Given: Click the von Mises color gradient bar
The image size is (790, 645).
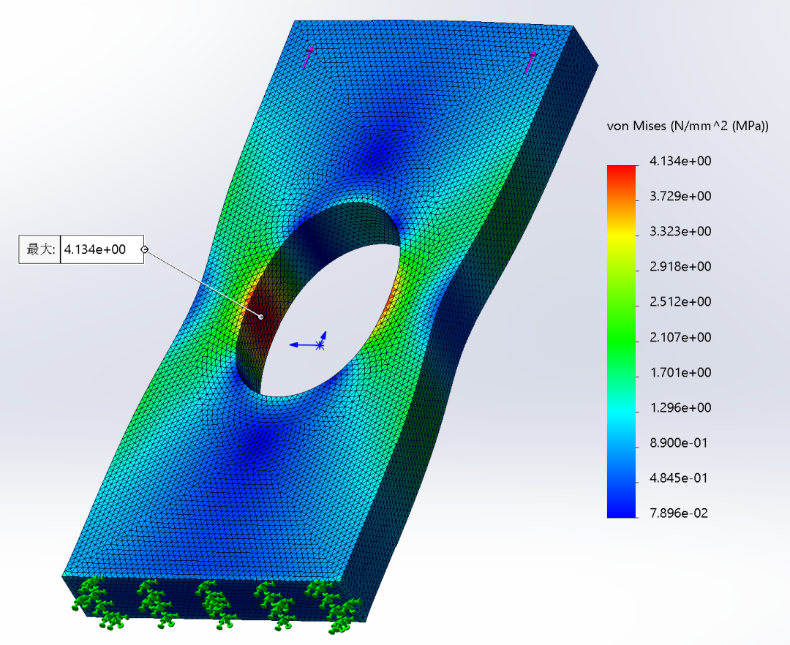Looking at the screenshot, I should (x=621, y=342).
